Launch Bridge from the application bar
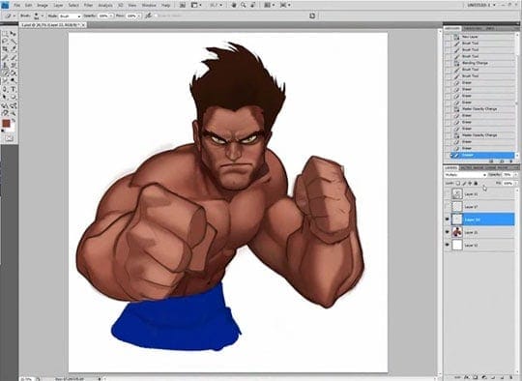The height and width of the screenshot is (381, 522). point(183,5)
